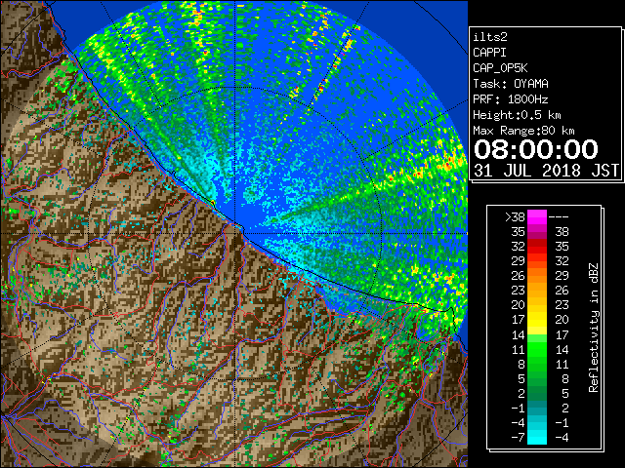Click the cyan -7 to -4 dBZ swatch
Screen dimensions: 625x468
(x=537, y=437)
